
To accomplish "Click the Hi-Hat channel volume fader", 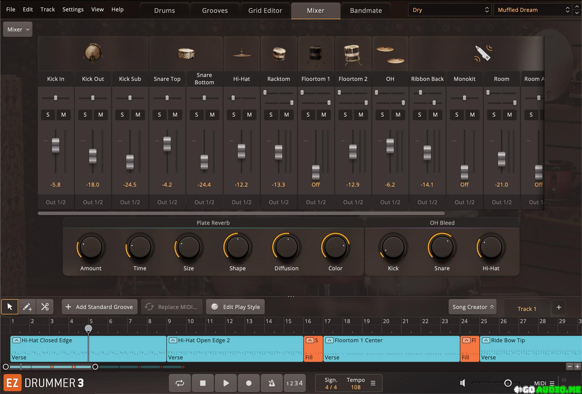I will [241, 151].
